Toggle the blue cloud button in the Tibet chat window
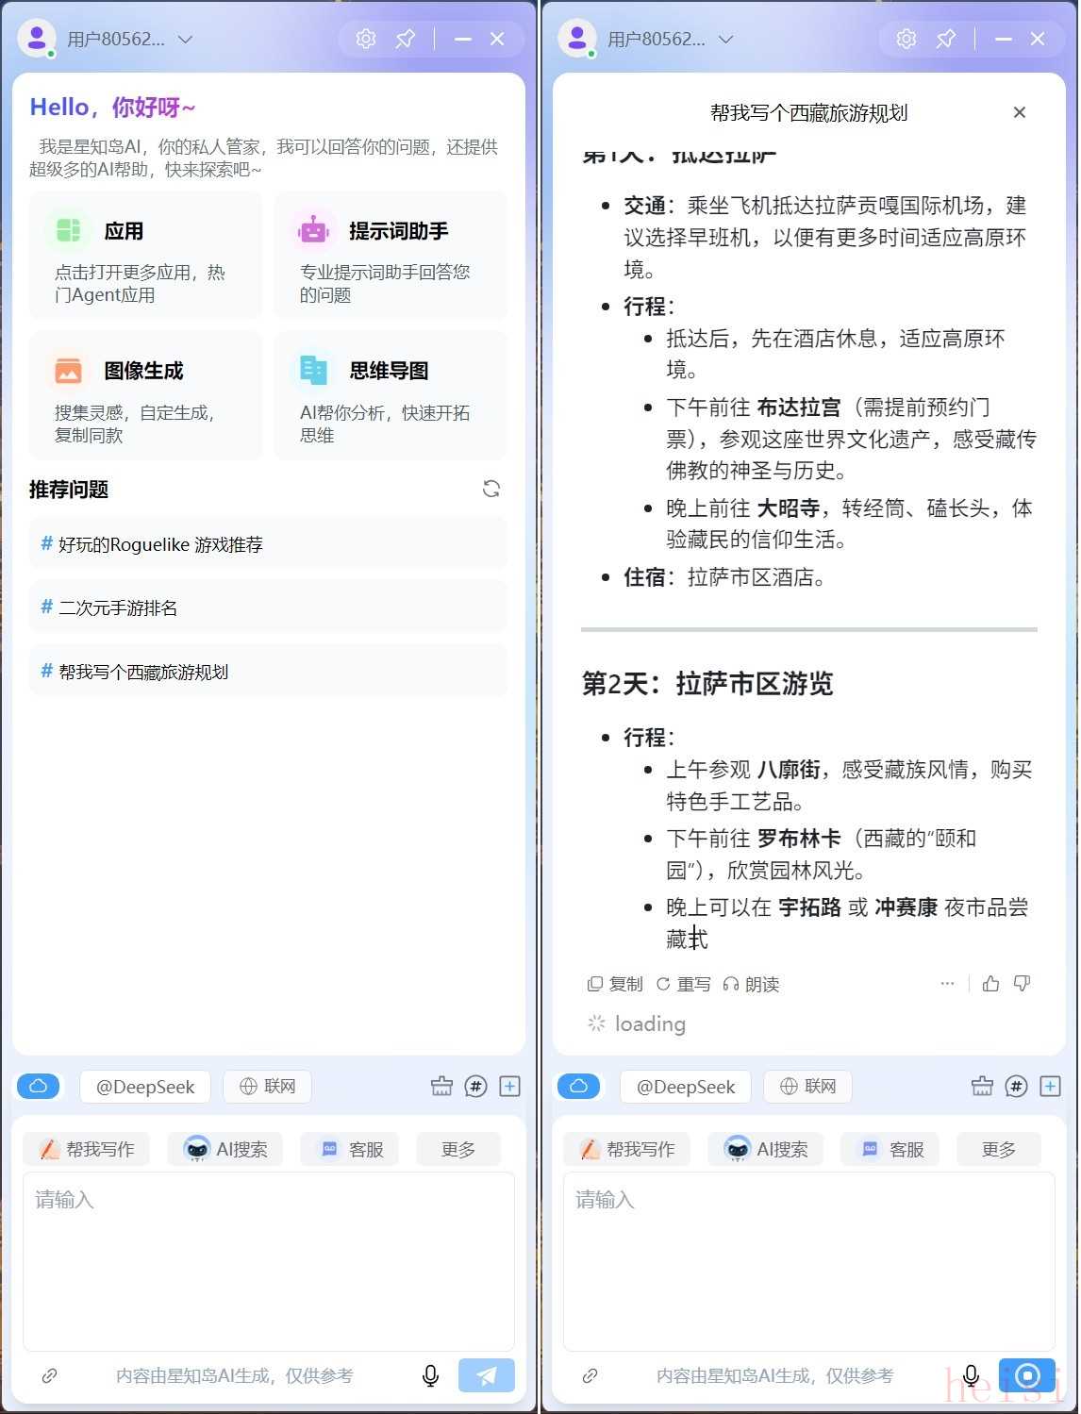This screenshot has height=1414, width=1081. [578, 1087]
